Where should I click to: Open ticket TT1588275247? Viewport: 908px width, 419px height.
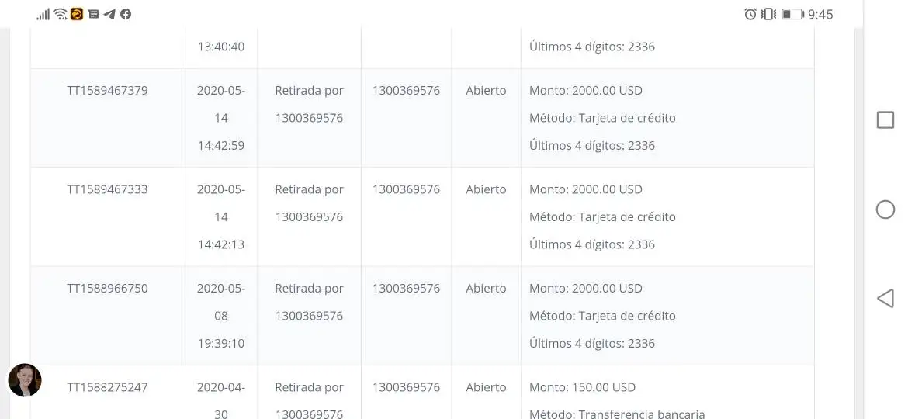click(107, 387)
